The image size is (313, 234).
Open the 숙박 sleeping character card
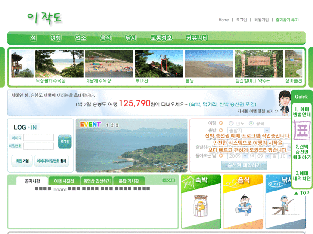pos(201,202)
